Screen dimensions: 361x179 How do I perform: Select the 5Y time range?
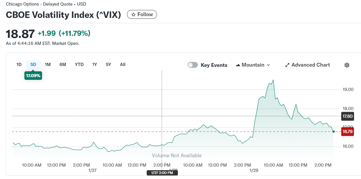[108, 65]
